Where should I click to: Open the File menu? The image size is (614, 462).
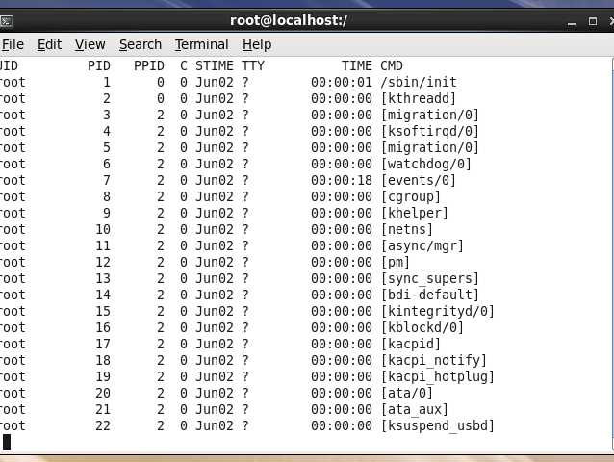pyautogui.click(x=13, y=44)
